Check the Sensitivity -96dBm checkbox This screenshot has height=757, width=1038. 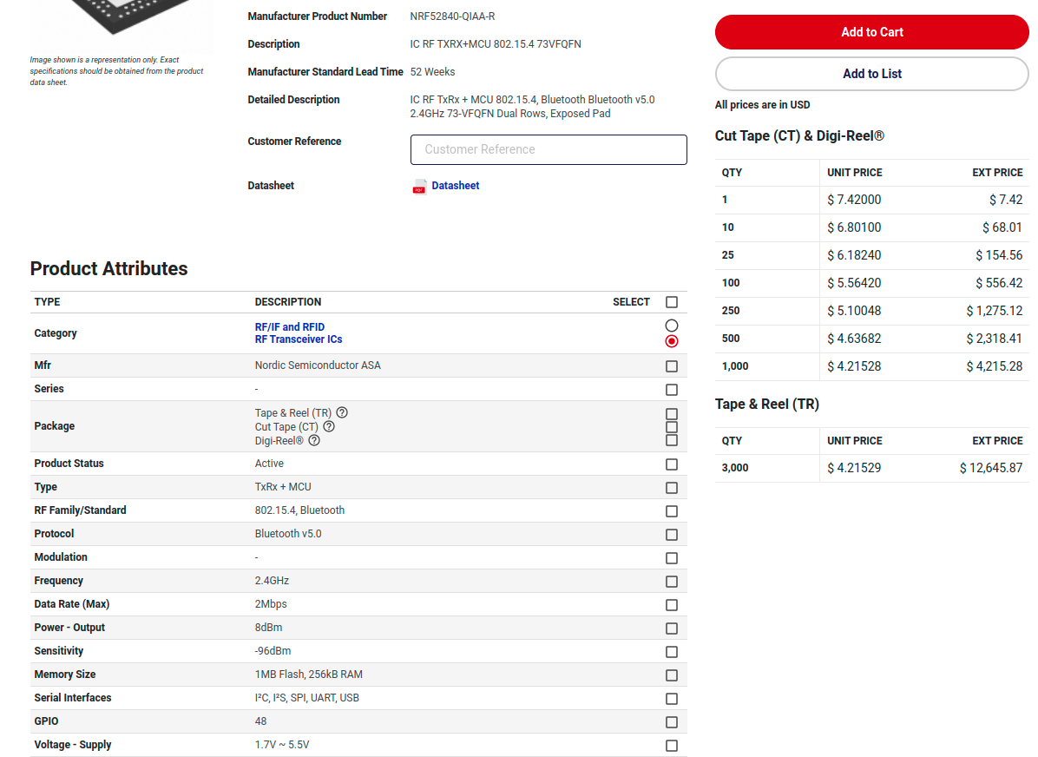pos(671,652)
